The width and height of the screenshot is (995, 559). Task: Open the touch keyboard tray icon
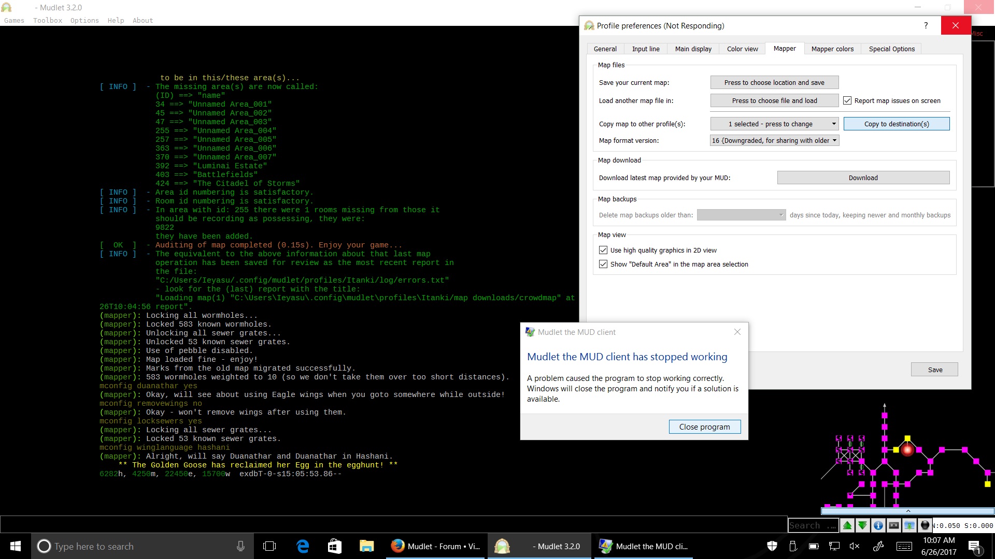point(904,546)
